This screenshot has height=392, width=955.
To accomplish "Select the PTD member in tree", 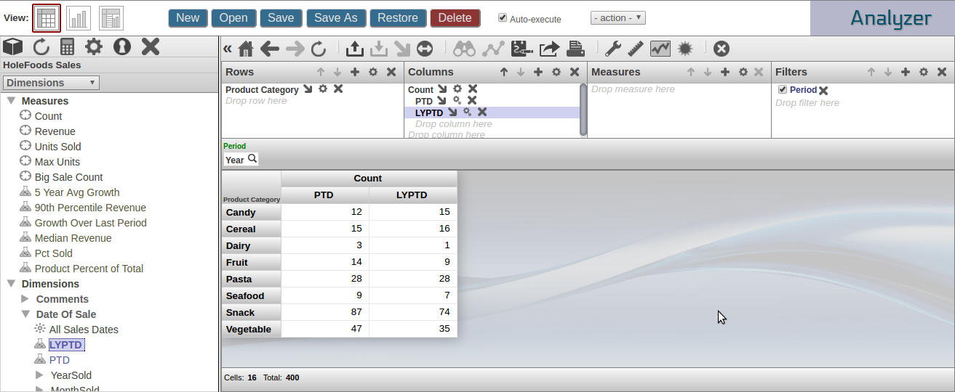I will 59,360.
